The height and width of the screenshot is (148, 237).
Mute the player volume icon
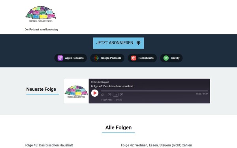point(103,95)
